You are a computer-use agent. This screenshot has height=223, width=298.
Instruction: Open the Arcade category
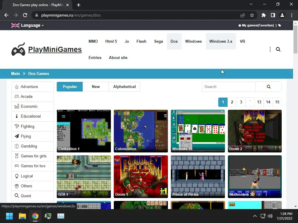(x=33, y=96)
